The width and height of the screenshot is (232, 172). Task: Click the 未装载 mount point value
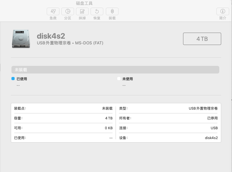point(107,108)
